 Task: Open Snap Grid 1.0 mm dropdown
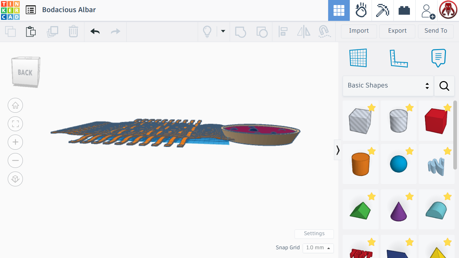tap(318, 248)
